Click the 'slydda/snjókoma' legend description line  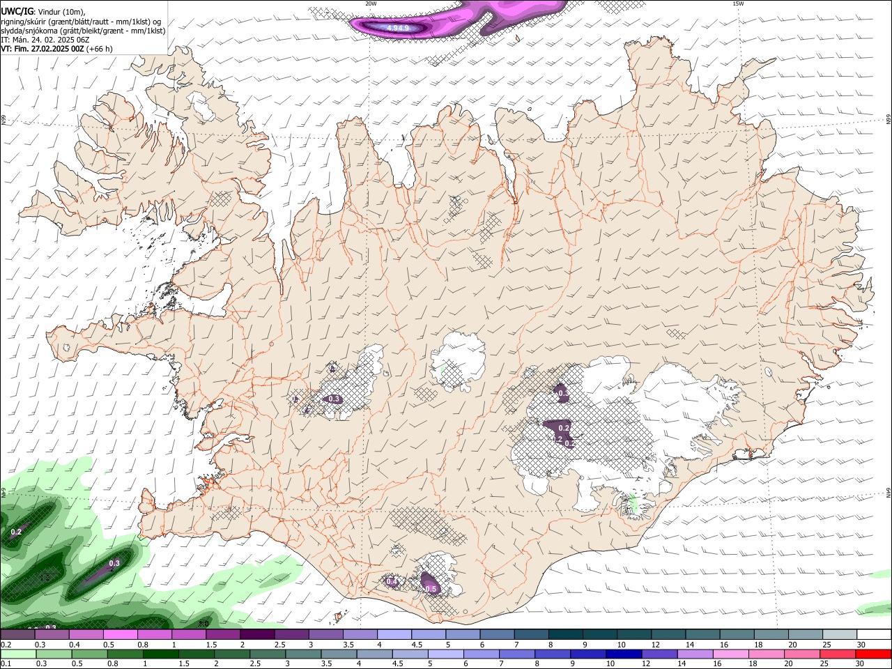tap(83, 31)
